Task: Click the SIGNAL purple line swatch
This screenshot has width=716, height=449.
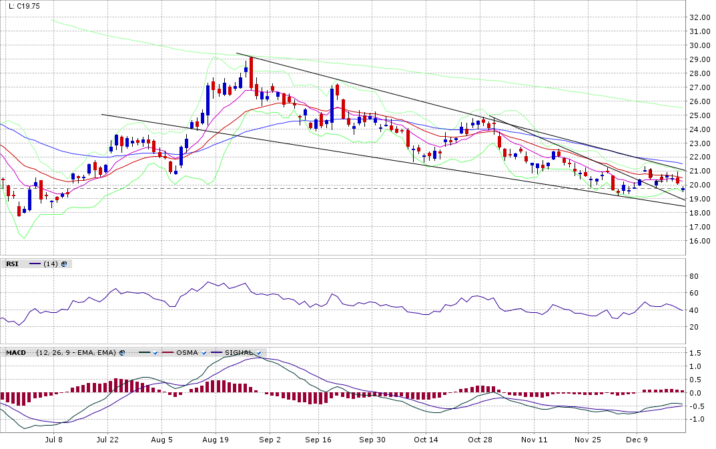Action: 216,352
